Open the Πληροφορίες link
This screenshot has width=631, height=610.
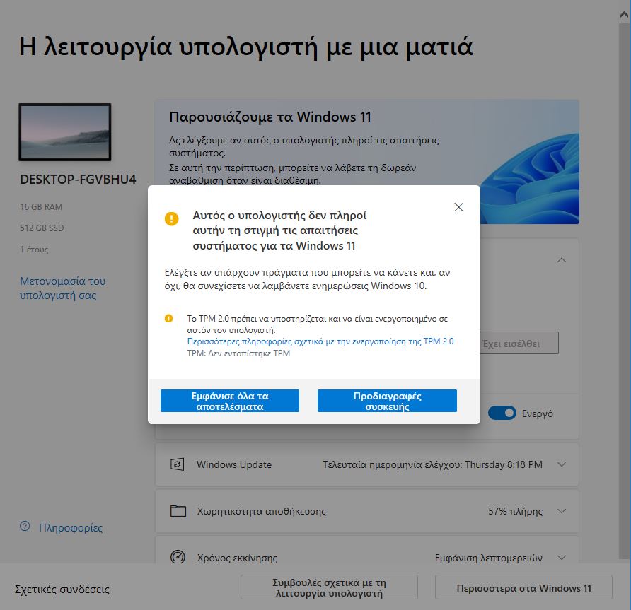tap(71, 527)
